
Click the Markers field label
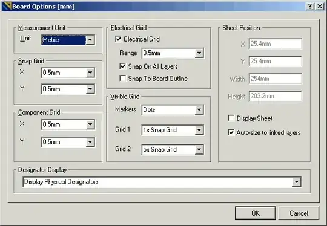125,109
